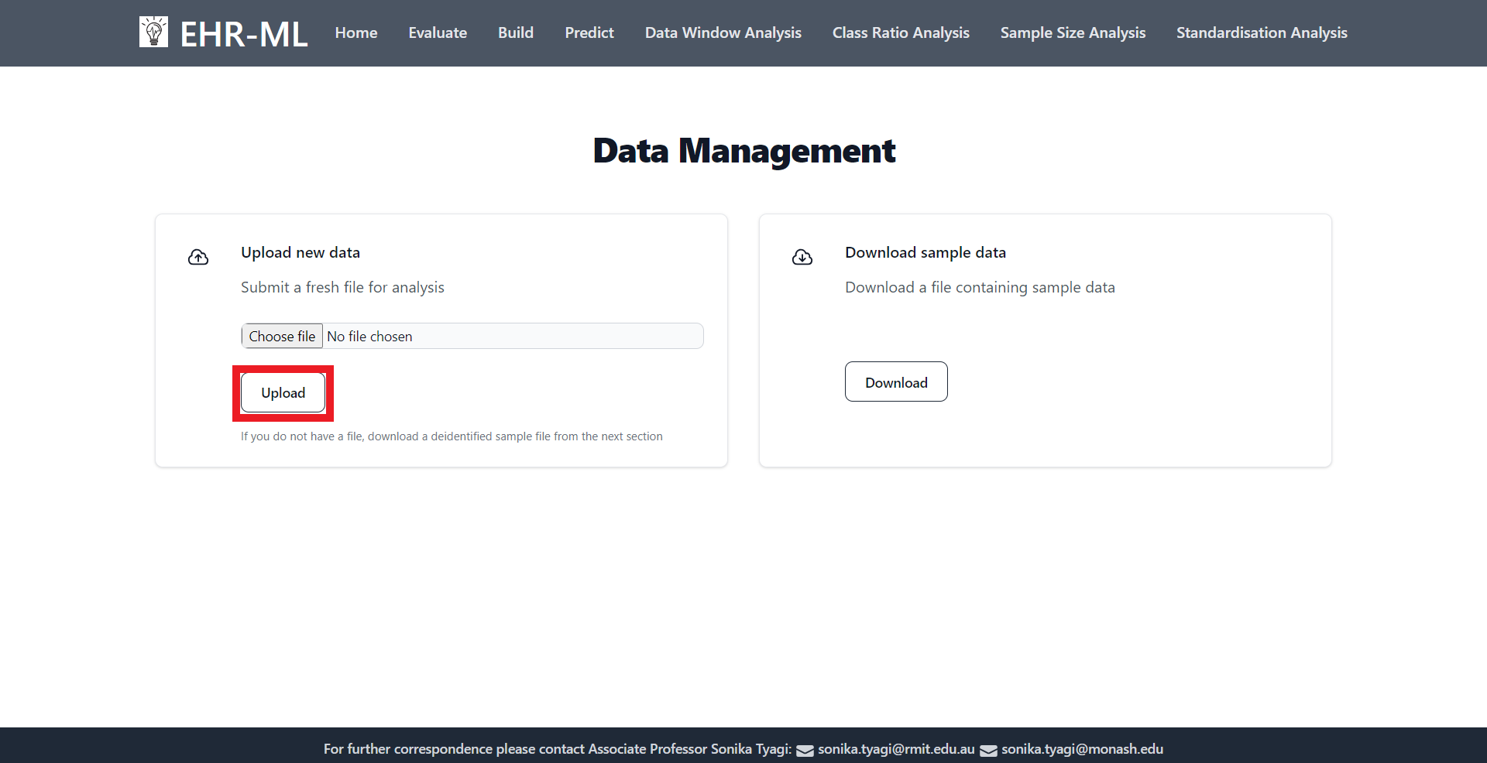The height and width of the screenshot is (763, 1487).
Task: Click the 'Upload new data' heading
Action: tap(300, 252)
